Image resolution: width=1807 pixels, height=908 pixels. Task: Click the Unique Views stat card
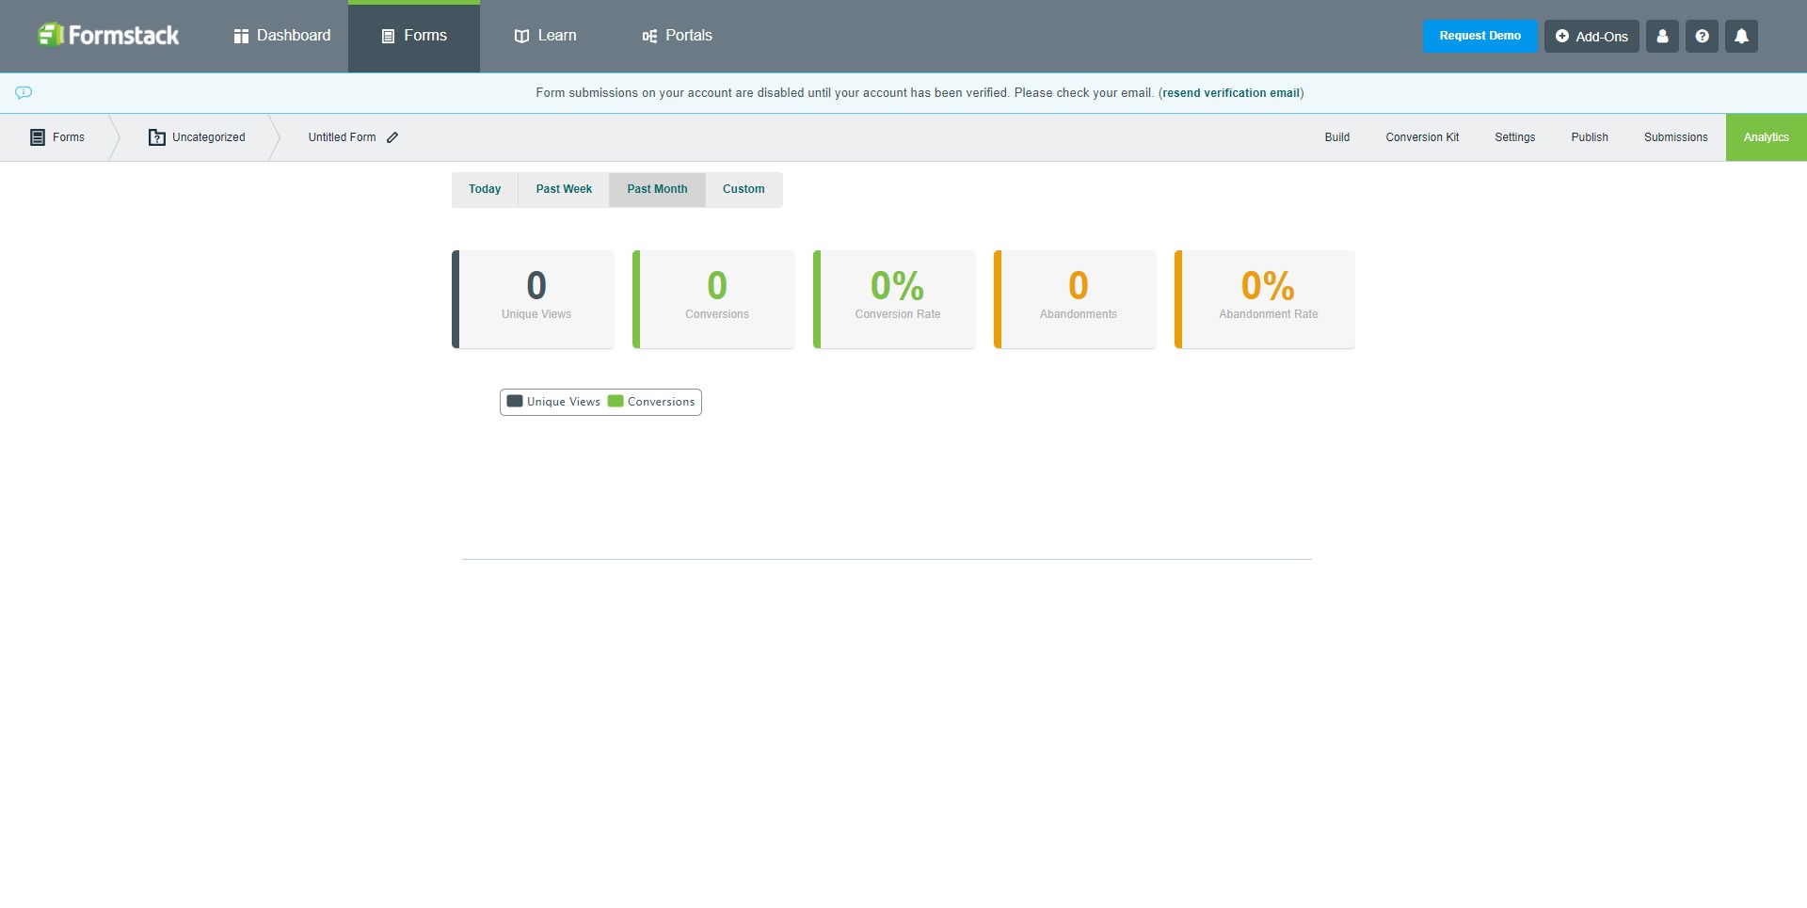tap(533, 299)
